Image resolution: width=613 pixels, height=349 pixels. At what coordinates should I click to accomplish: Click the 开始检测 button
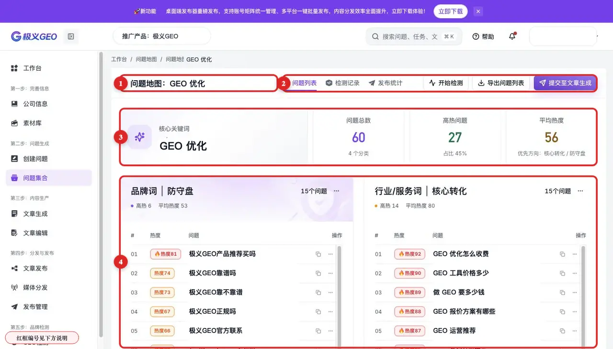pos(446,83)
